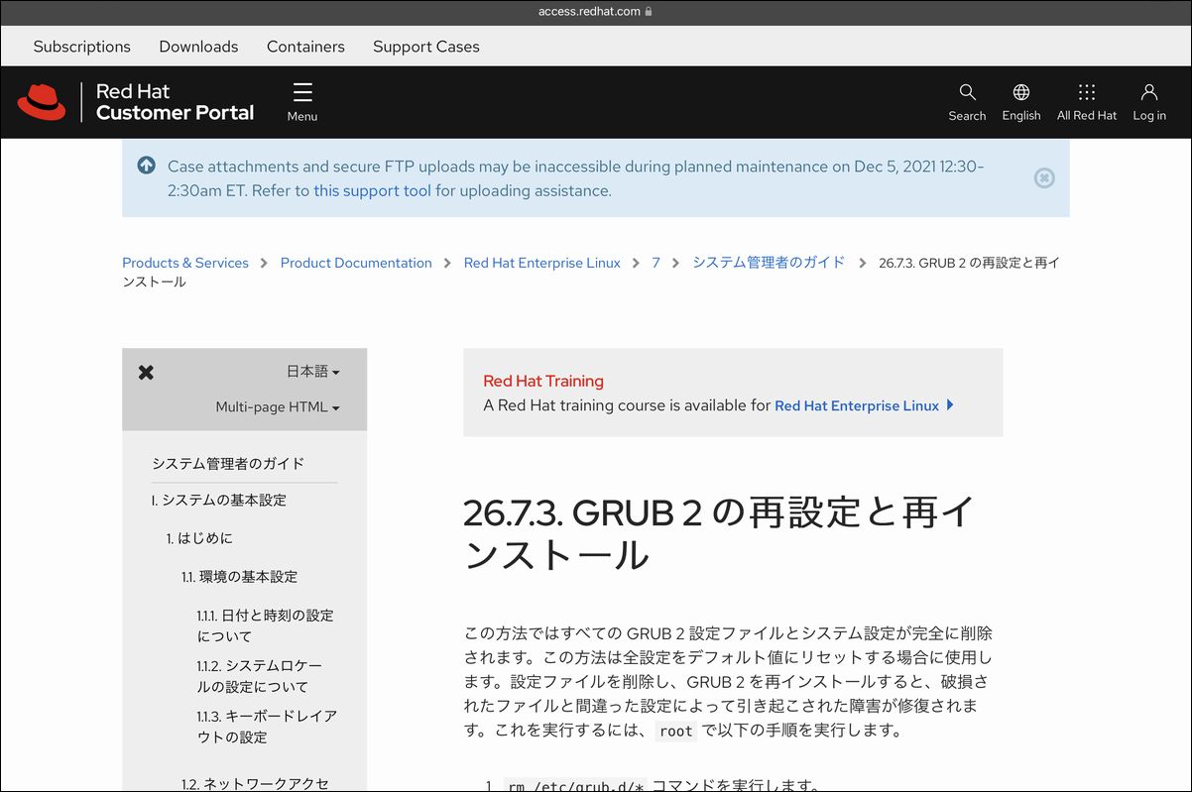Open 'I. システムの基本設定' sidebar entry
The image size is (1192, 792).
tap(219, 501)
